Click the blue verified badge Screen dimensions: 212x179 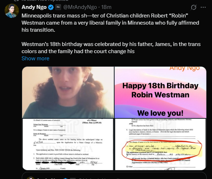[x=51, y=7]
